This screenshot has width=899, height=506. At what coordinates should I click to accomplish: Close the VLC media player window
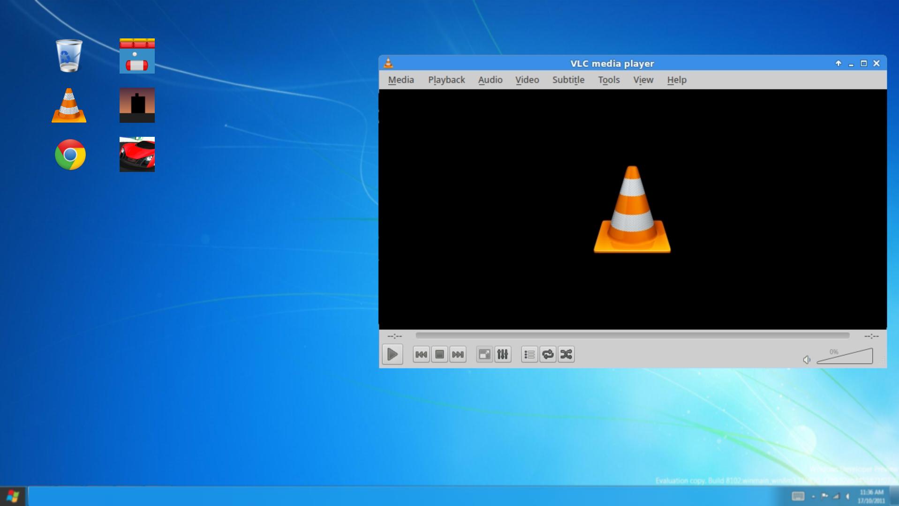(876, 63)
